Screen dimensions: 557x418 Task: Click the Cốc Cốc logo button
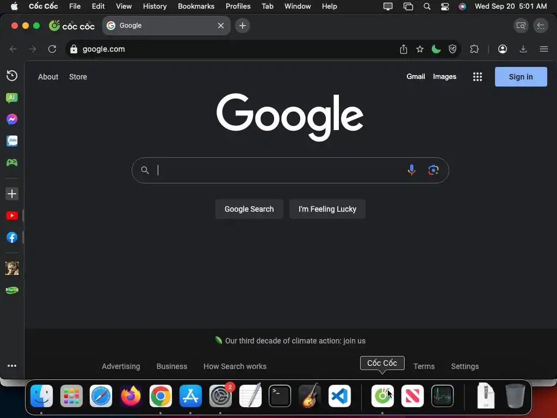click(x=72, y=26)
